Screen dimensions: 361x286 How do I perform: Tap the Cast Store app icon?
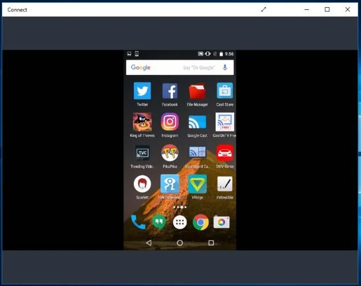click(x=225, y=91)
